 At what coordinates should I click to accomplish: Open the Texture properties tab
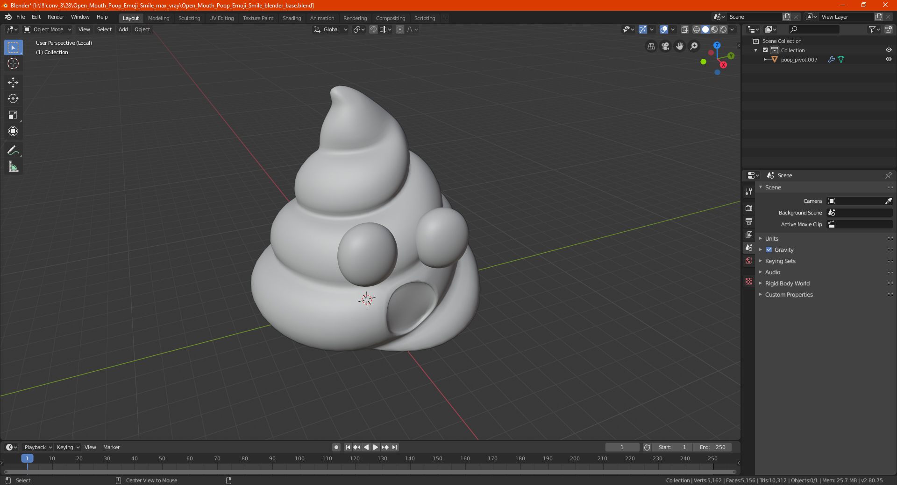[x=749, y=281]
